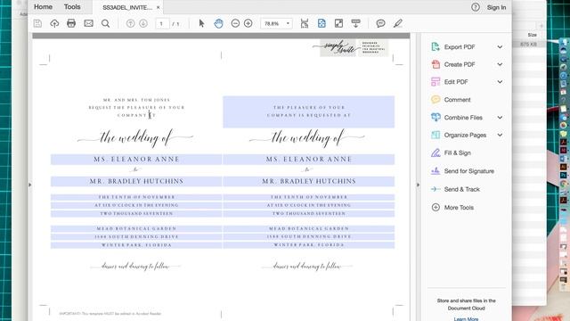Image resolution: width=570 pixels, height=321 pixels.
Task: Click the Sign In link
Action: (x=496, y=7)
